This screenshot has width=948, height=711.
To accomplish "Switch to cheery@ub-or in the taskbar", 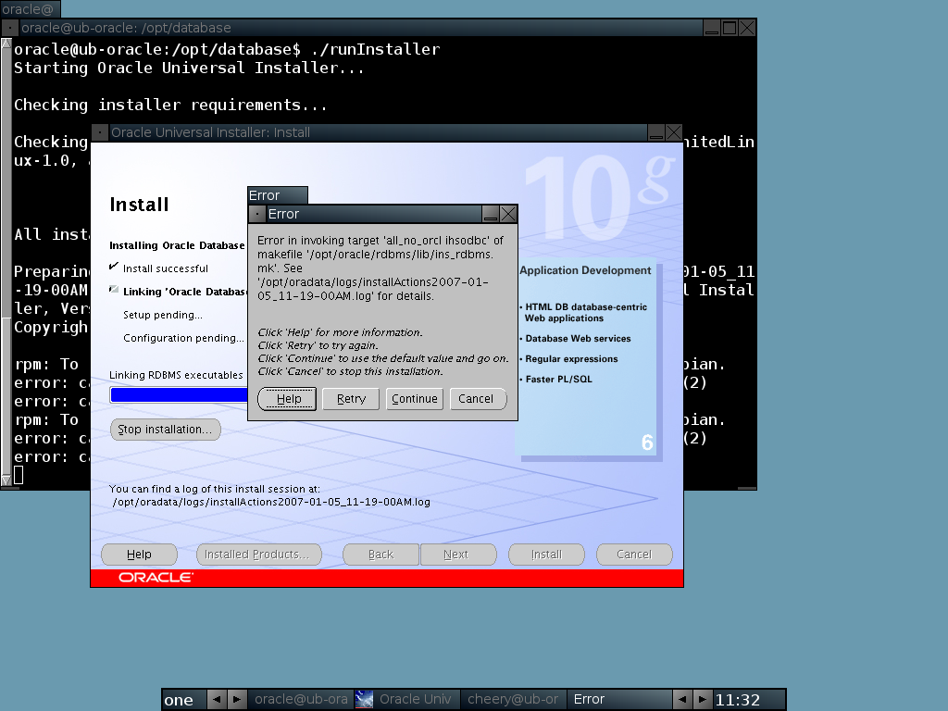I will tap(513, 700).
